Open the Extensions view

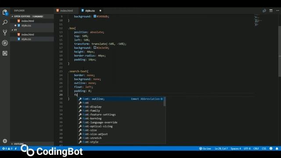pos(5,53)
